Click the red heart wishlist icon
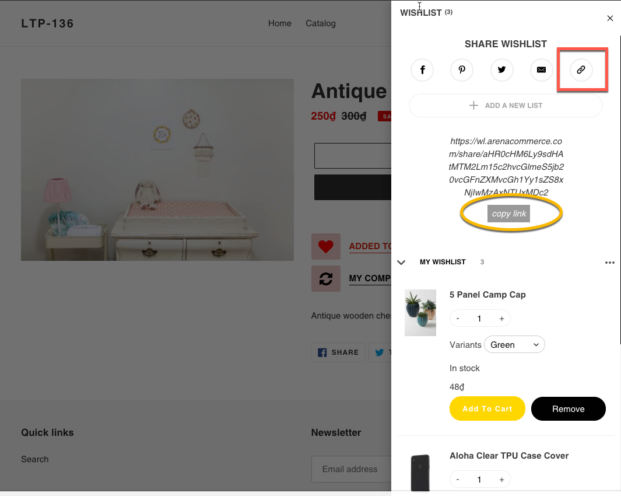Screen dimensions: 621x496 tap(325, 247)
